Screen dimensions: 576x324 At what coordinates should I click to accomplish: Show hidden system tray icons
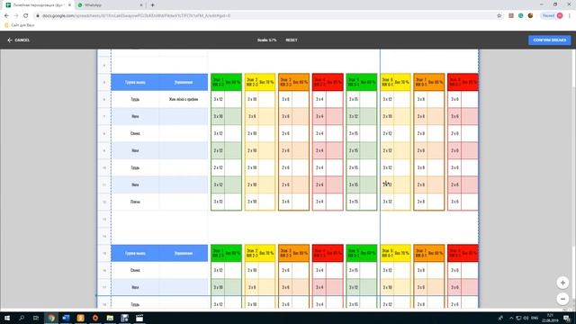click(x=511, y=318)
